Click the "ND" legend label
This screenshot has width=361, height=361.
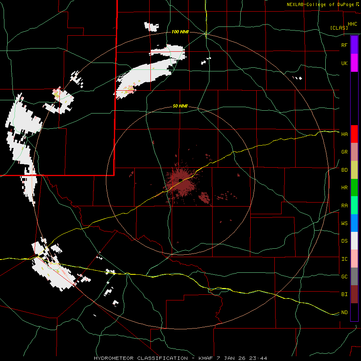pos(345,312)
